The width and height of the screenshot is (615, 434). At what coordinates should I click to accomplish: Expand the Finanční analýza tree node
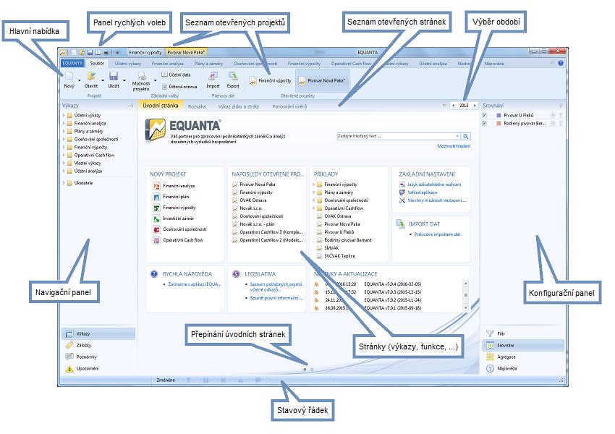64,123
